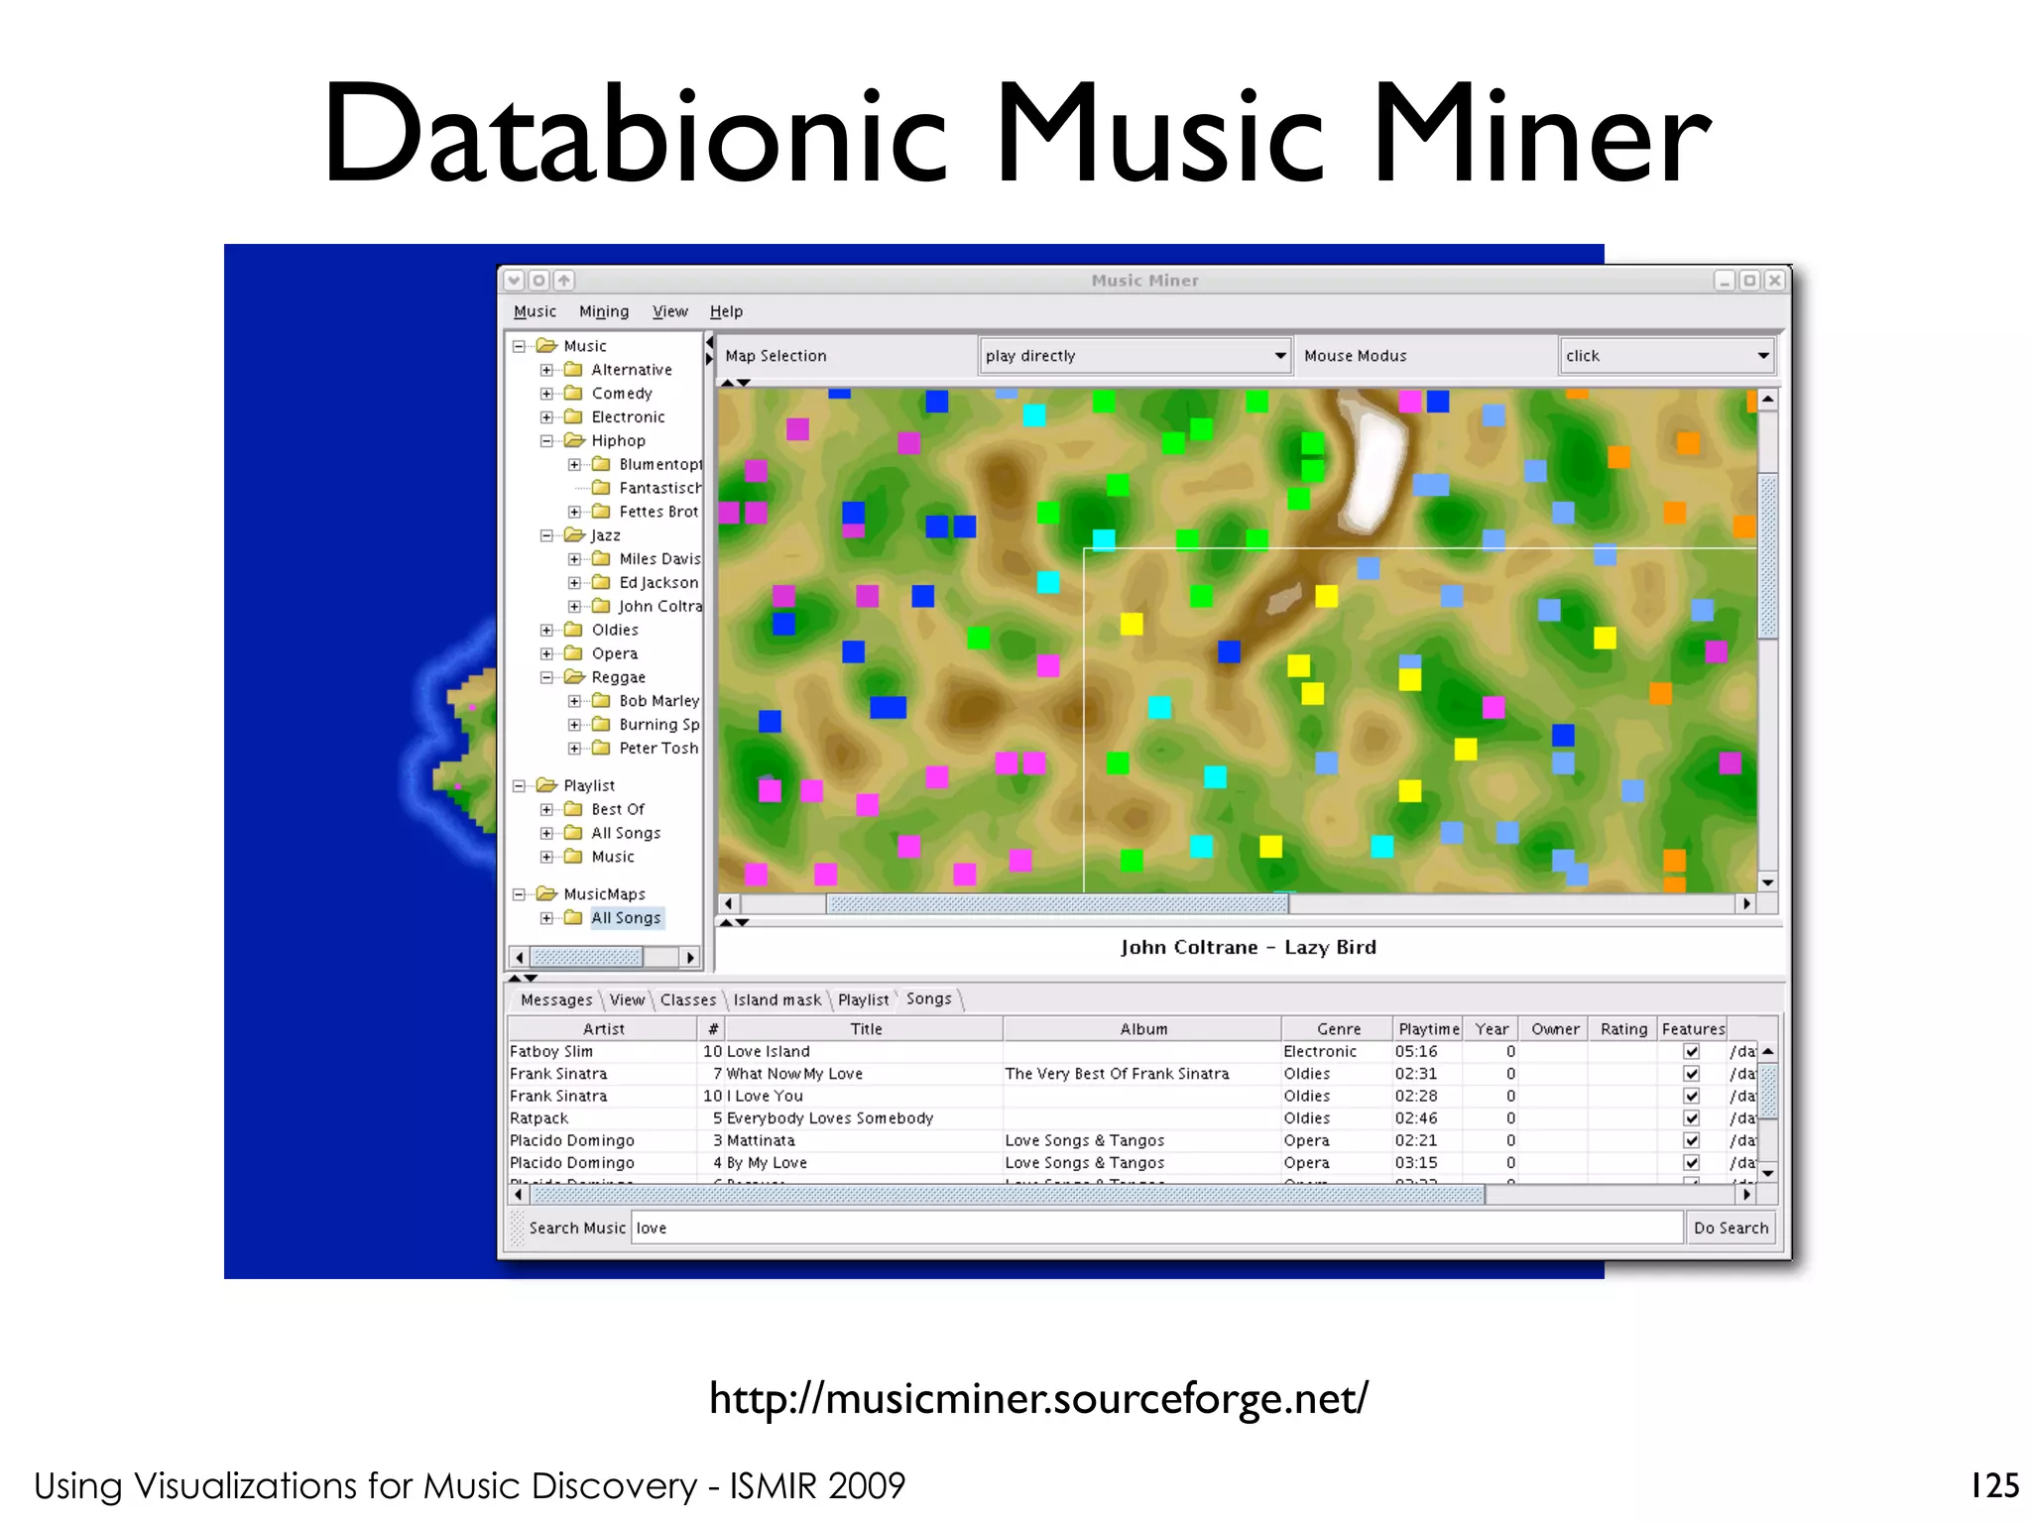Sort table by Playtime column header
The image size is (2031, 1523).
1428,1029
